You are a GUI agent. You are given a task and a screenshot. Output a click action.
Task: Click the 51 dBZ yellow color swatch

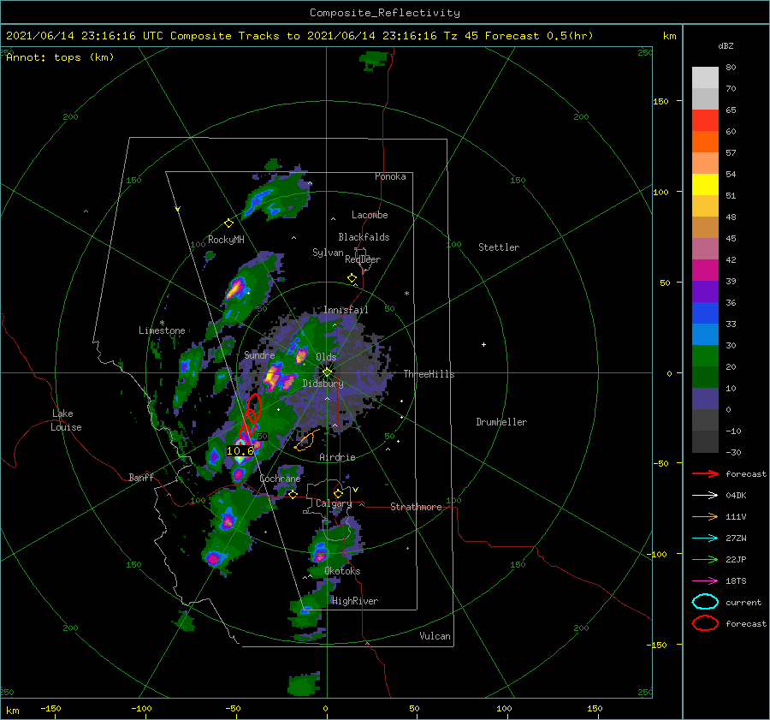pyautogui.click(x=705, y=185)
